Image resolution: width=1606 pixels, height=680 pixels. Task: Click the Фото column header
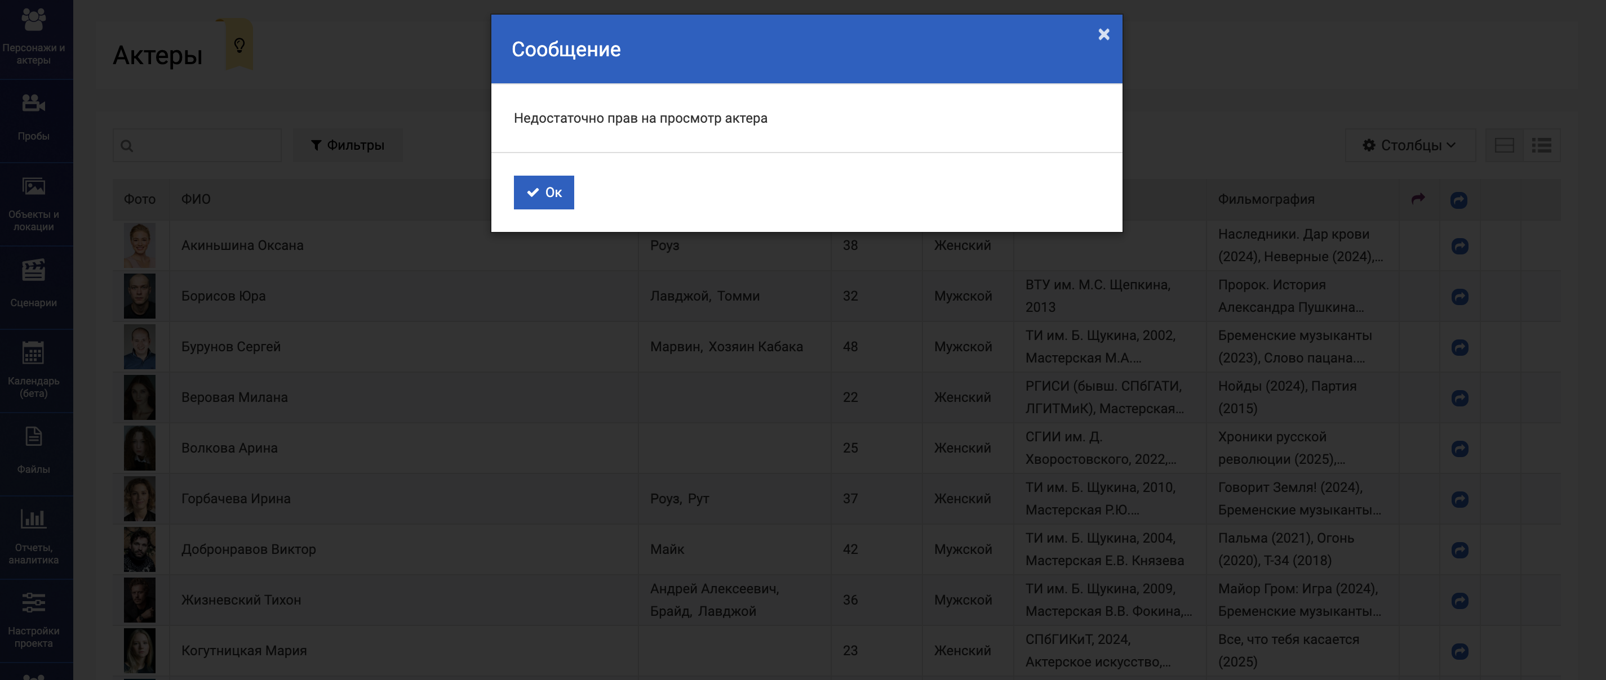tap(140, 199)
